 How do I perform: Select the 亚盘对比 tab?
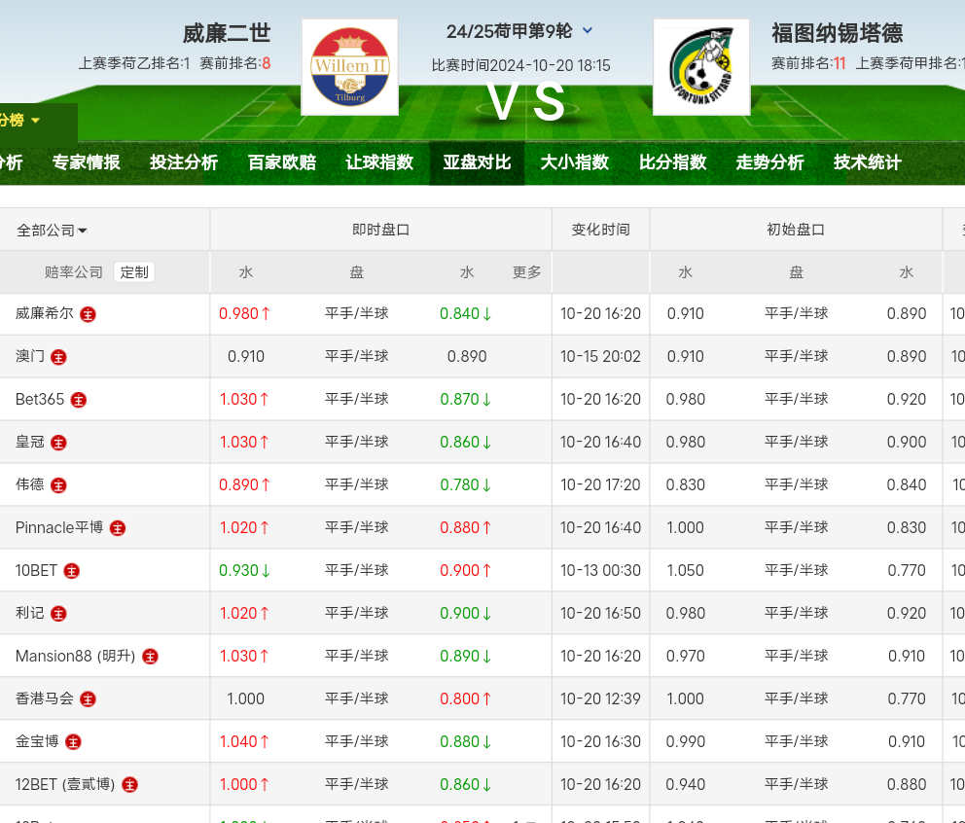coord(477,162)
